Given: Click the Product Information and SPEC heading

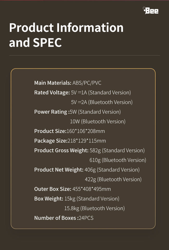Looking at the screenshot, I should coord(66,35).
